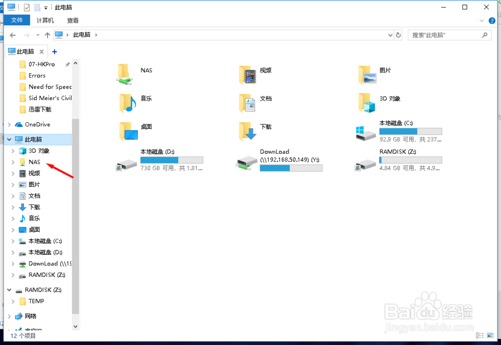Collapse the RAMDISK (Z:) root node

pyautogui.click(x=9, y=290)
